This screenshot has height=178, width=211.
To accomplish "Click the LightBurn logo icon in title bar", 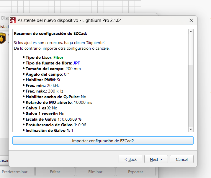I will click(13, 20).
